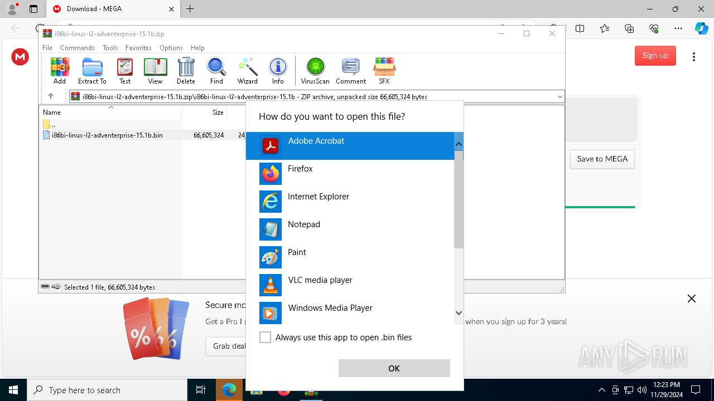Open Edge browser from taskbar
Image resolution: width=714 pixels, height=401 pixels.
click(229, 390)
